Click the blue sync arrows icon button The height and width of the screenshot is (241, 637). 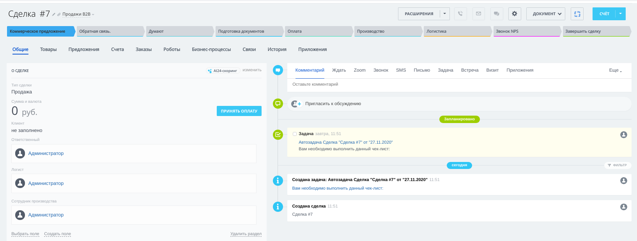click(577, 14)
